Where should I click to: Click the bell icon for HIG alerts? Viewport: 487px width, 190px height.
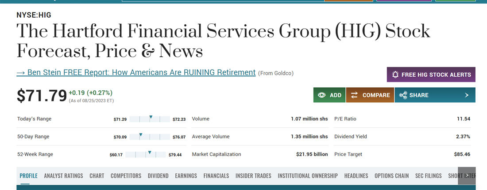pyautogui.click(x=395, y=75)
